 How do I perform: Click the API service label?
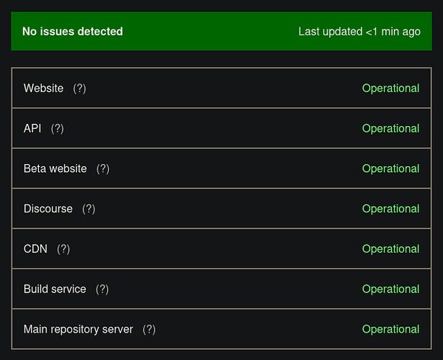click(32, 128)
